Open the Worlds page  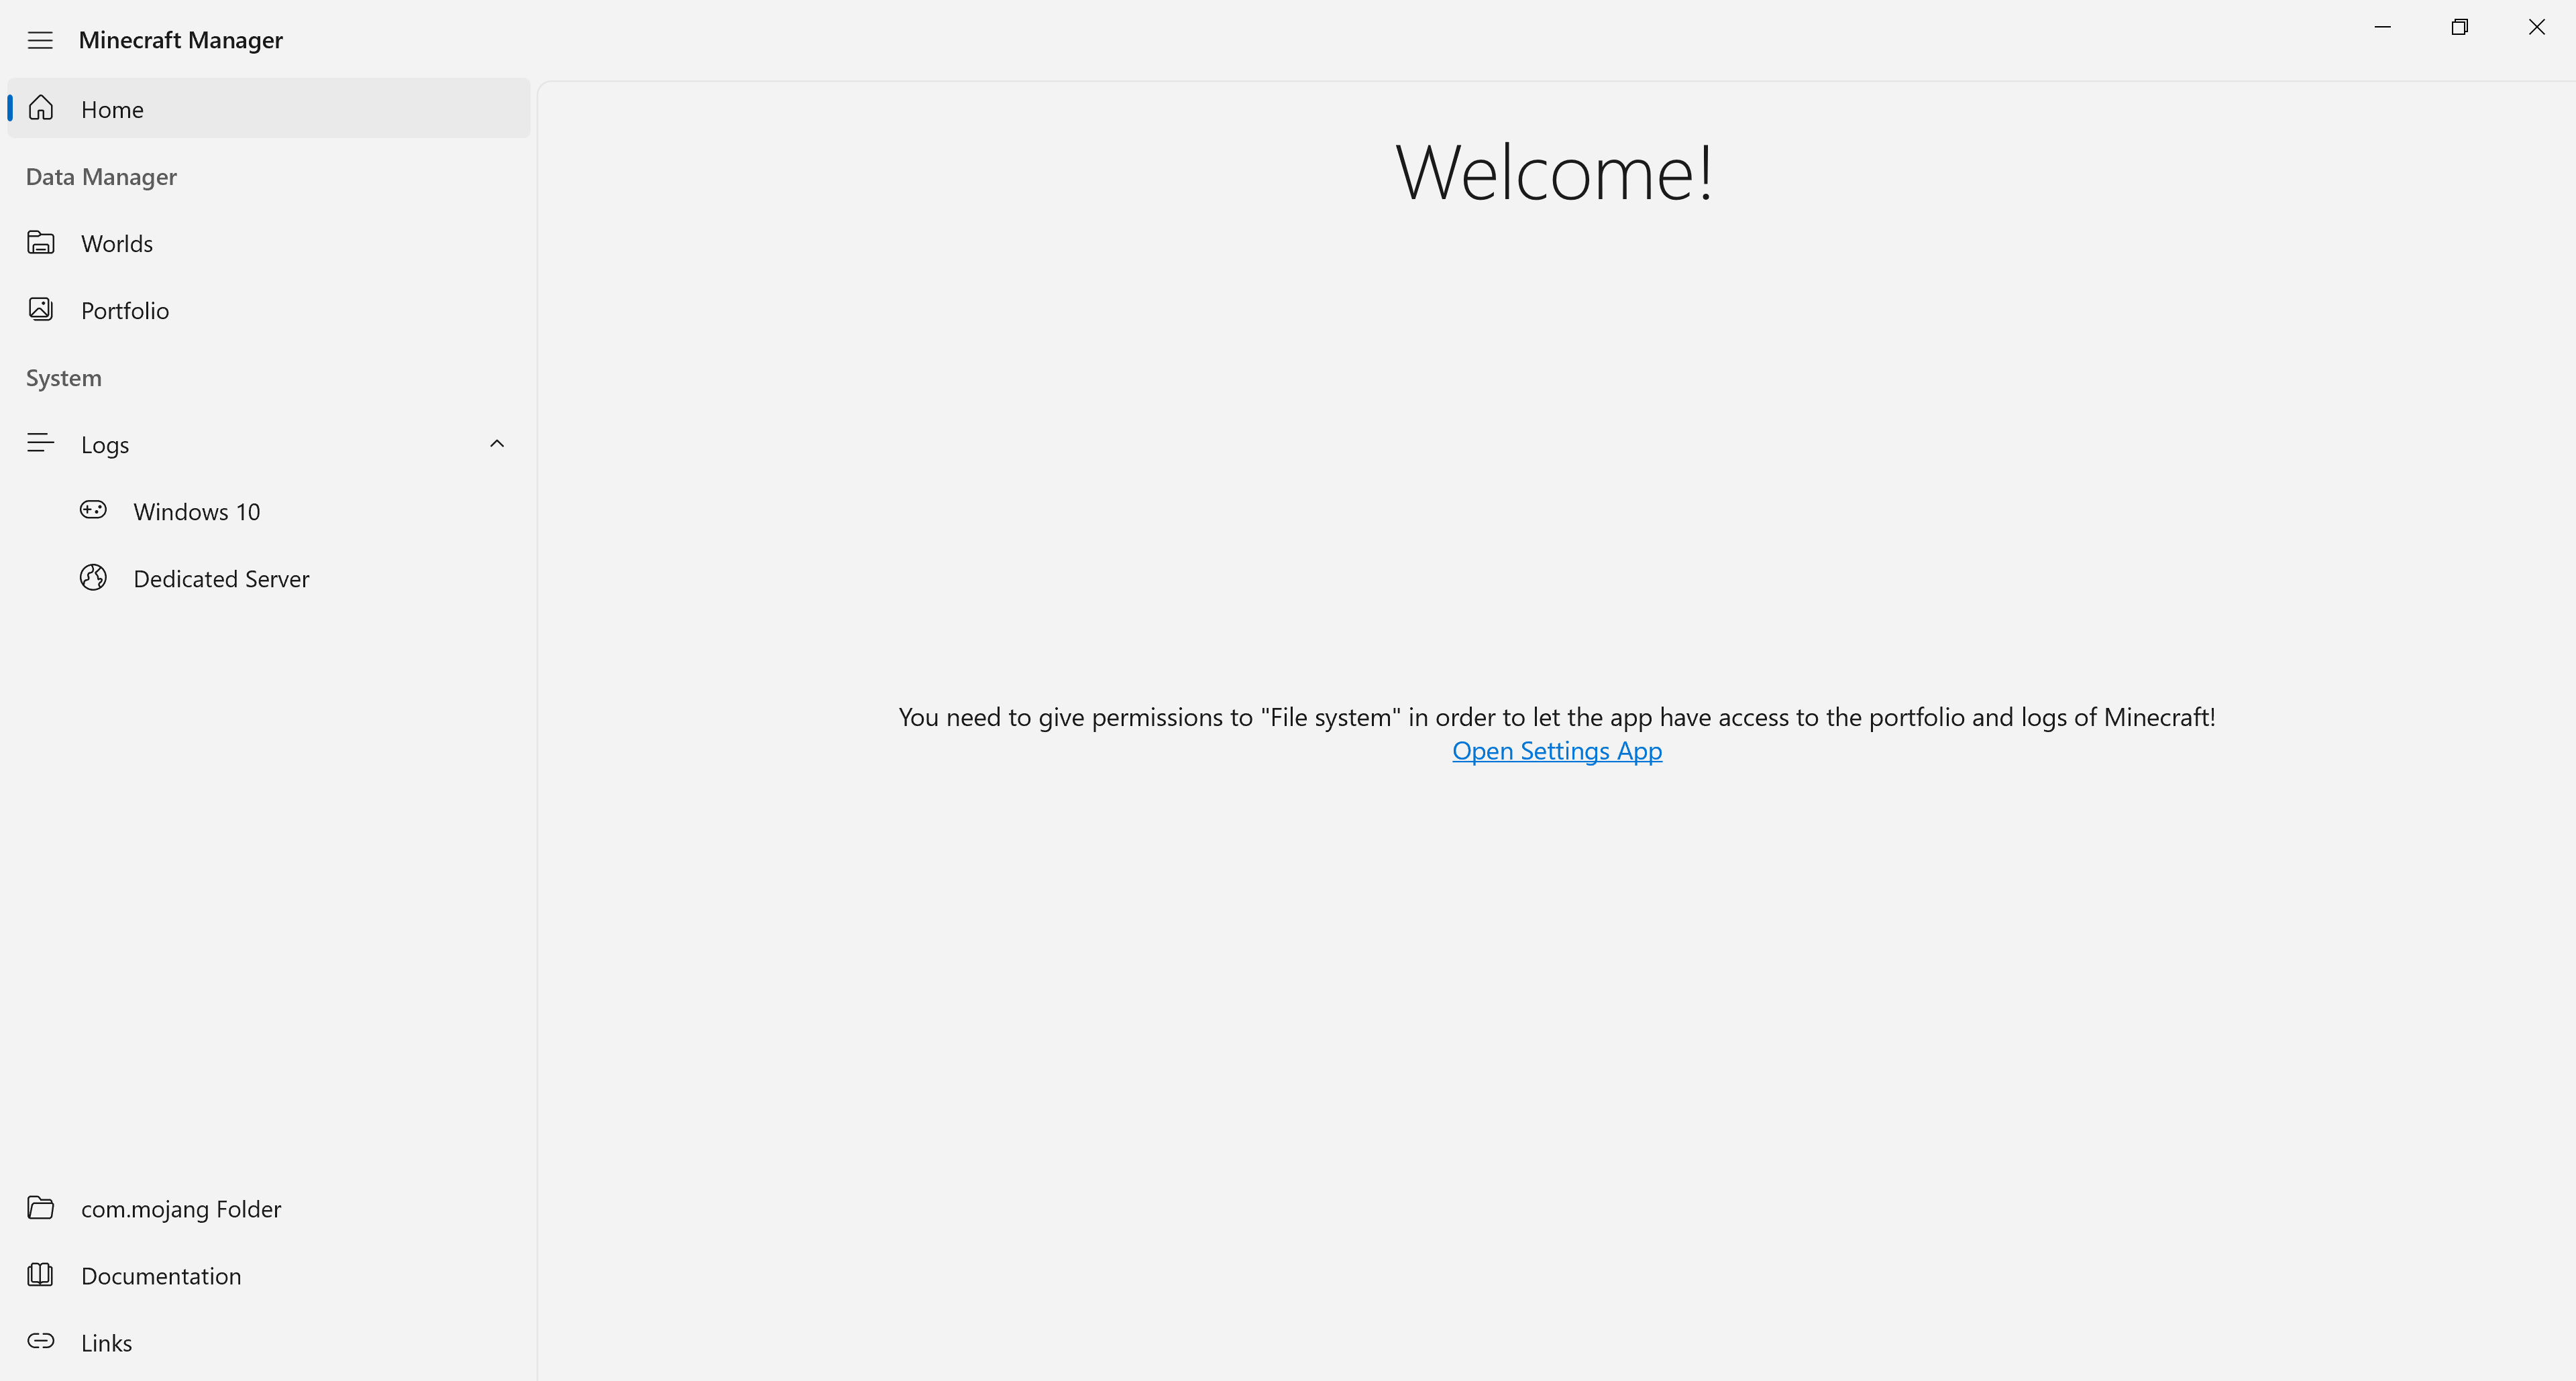coord(117,244)
